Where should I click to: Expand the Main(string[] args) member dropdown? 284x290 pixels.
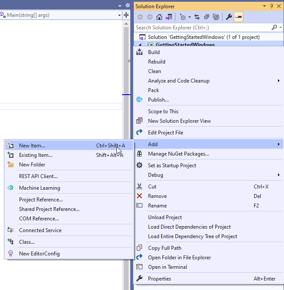point(119,15)
